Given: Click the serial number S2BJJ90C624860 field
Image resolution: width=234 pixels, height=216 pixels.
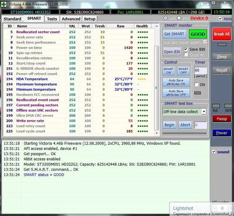Looking at the screenshot, I should (85, 12).
